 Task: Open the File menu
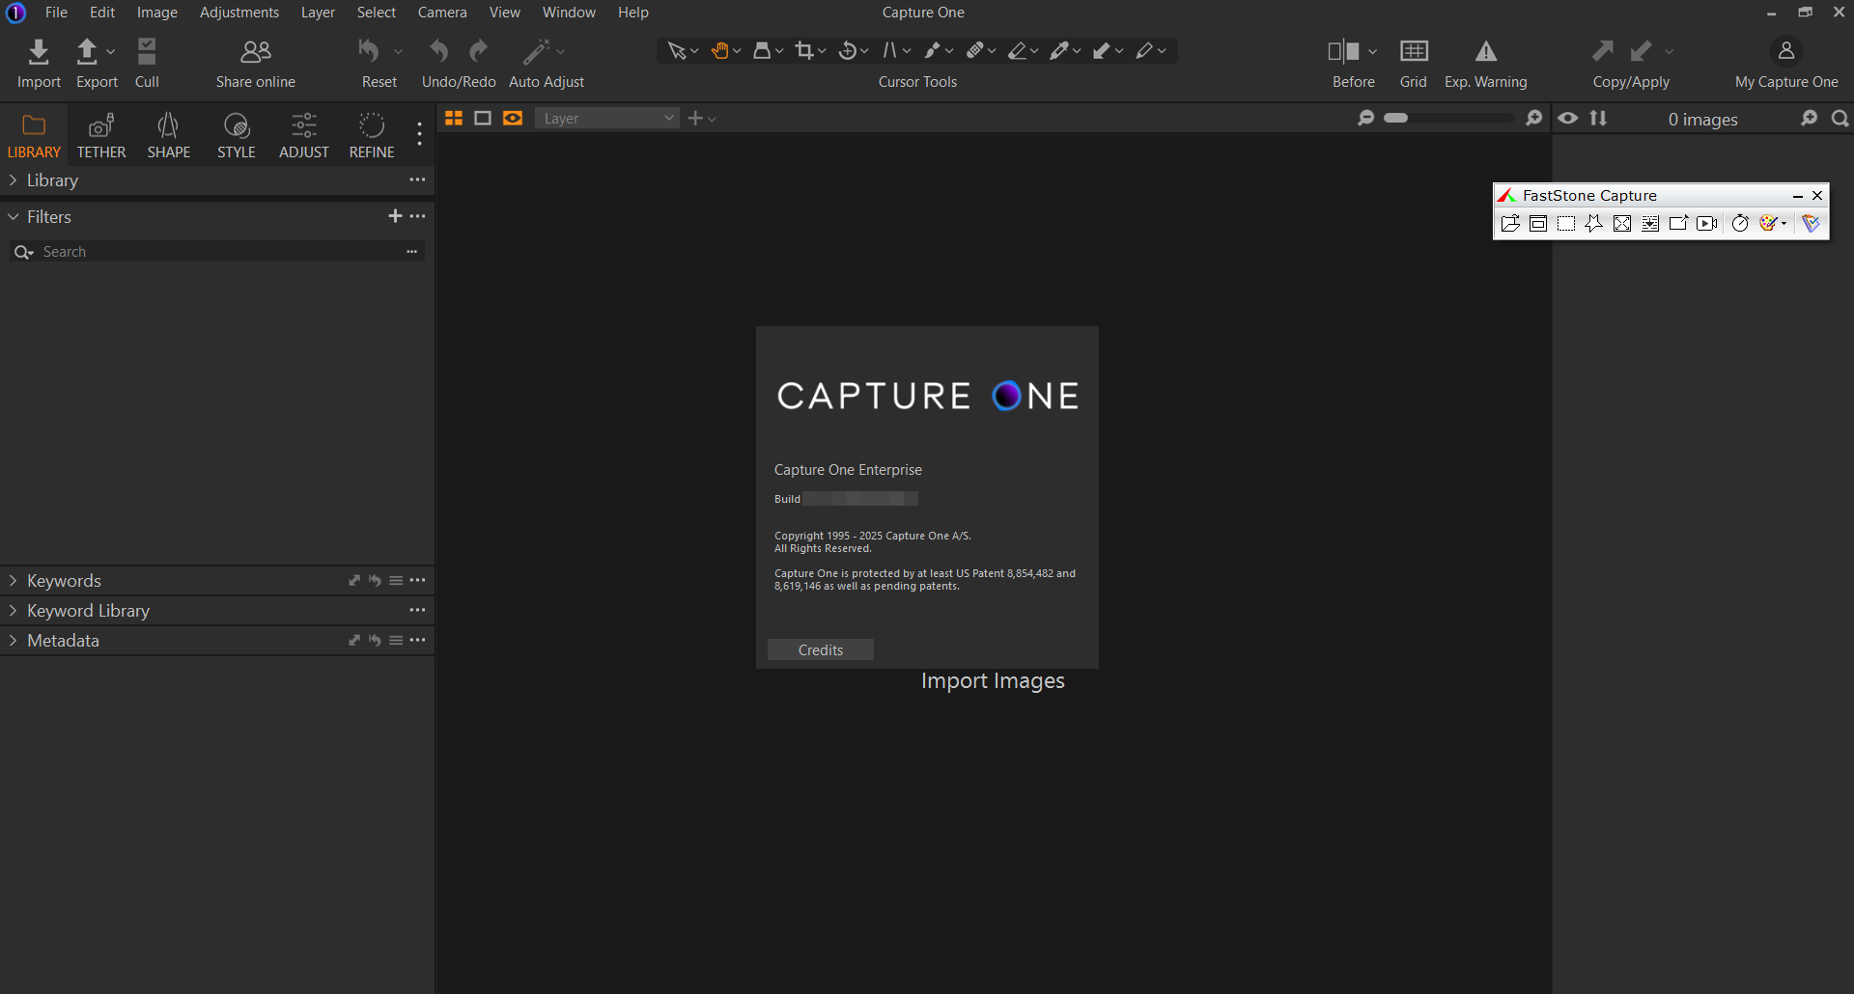(56, 13)
